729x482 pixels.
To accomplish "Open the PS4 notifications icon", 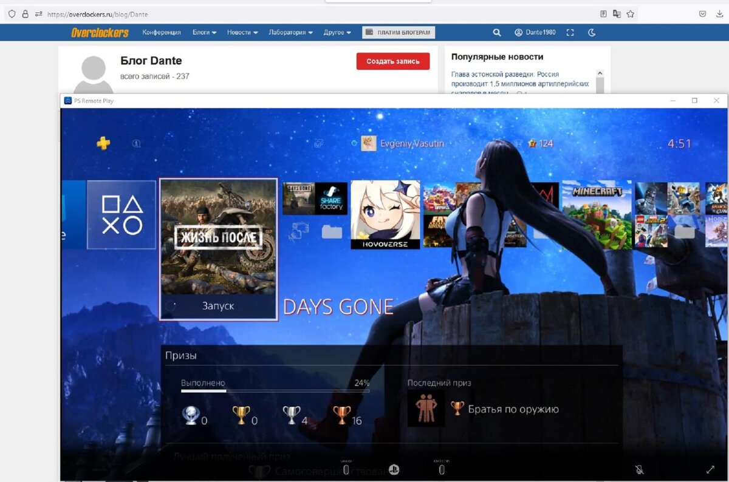I will [137, 143].
